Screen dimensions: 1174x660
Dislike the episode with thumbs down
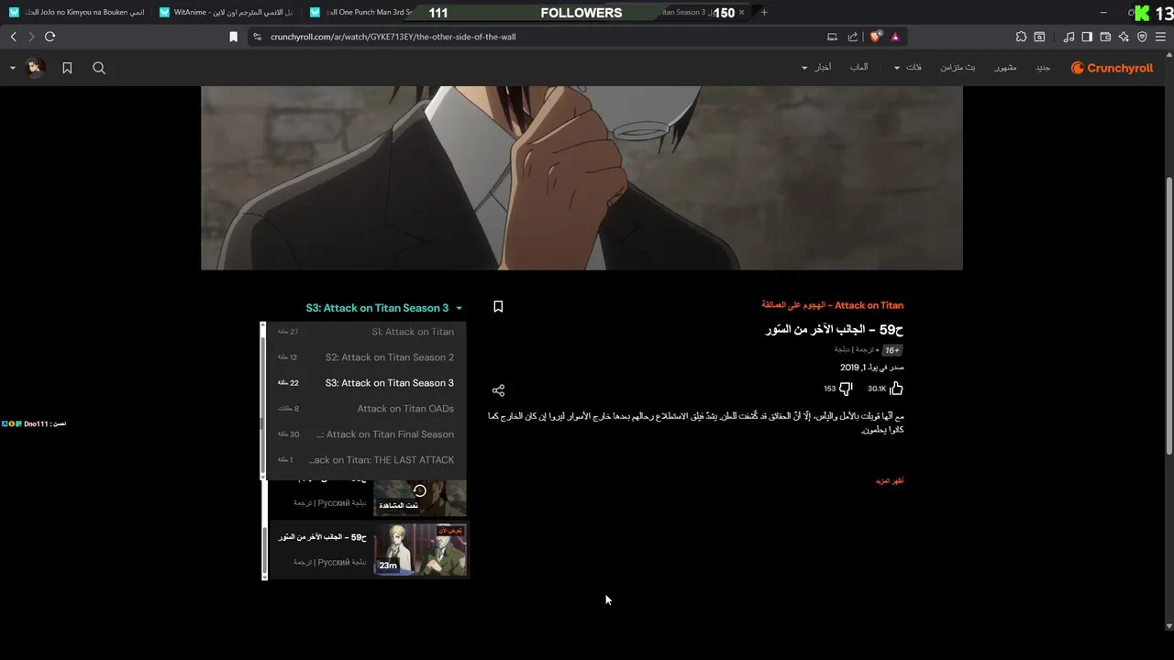pyautogui.click(x=846, y=389)
